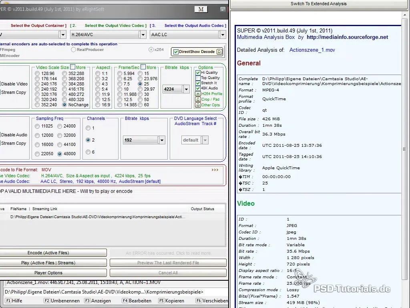
Task: Open the H264 Profile options icon
Action: [198, 94]
